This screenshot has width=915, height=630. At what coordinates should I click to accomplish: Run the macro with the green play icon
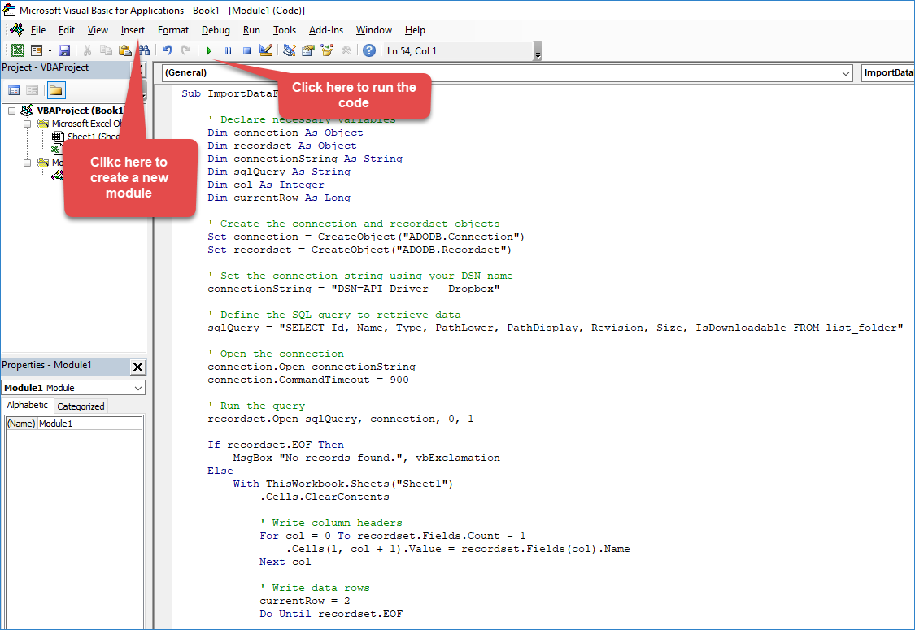click(209, 50)
